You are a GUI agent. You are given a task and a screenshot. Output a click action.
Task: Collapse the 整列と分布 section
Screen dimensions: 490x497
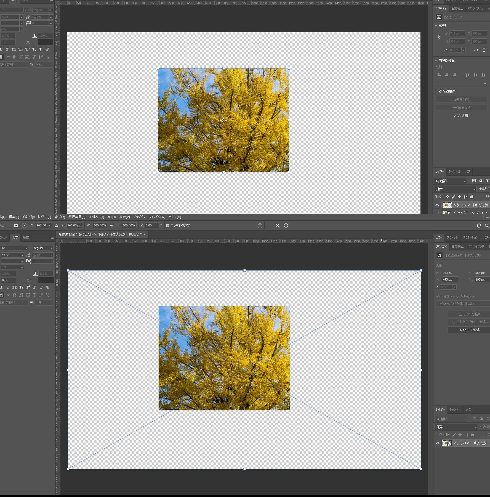pyautogui.click(x=436, y=60)
